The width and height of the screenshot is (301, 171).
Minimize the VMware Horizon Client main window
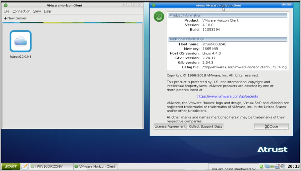click(129, 4)
